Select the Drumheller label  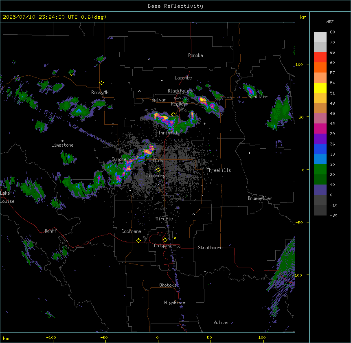click(260, 198)
